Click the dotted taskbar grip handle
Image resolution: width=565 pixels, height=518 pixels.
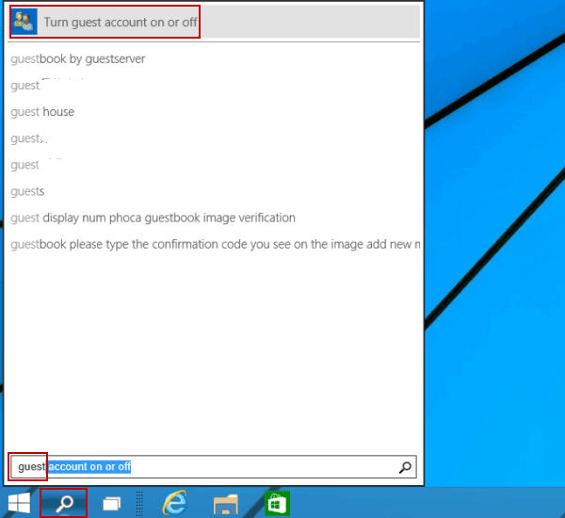pyautogui.click(x=139, y=503)
